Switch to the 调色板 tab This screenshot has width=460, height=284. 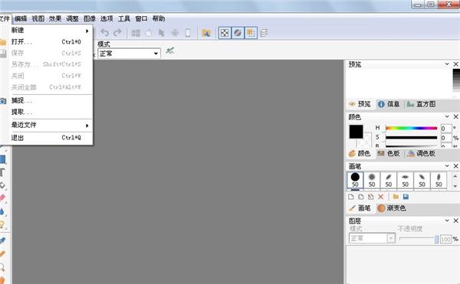pos(422,153)
